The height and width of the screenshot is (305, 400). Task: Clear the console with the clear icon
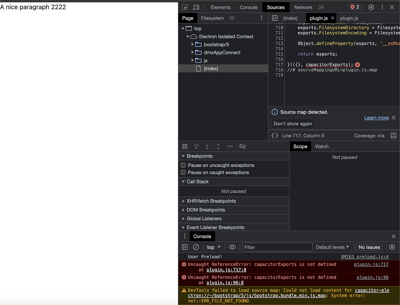[196, 247]
